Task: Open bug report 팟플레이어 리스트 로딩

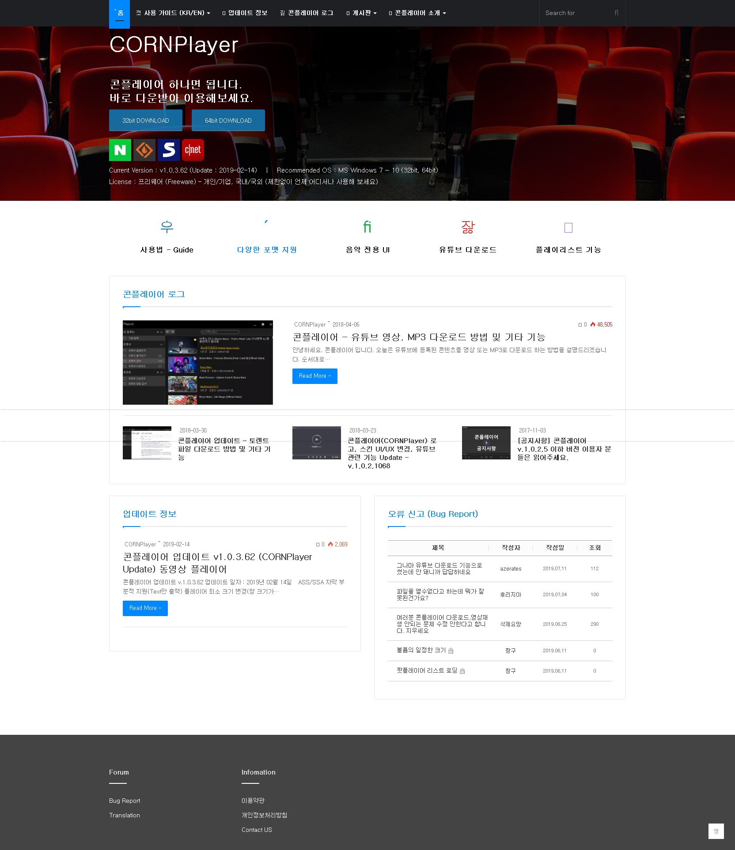Action: (x=427, y=671)
